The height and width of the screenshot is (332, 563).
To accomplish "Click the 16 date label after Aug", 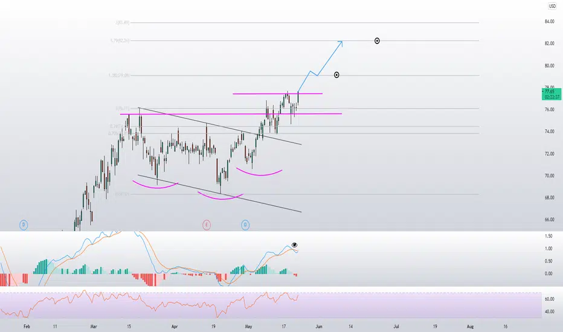I will tap(505, 327).
